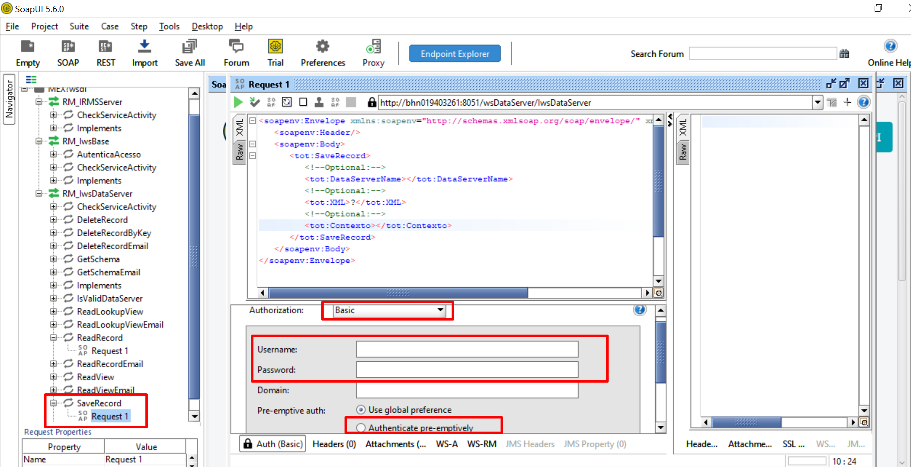This screenshot has height=467, width=911.
Task: Click the Username input field
Action: [x=467, y=349]
